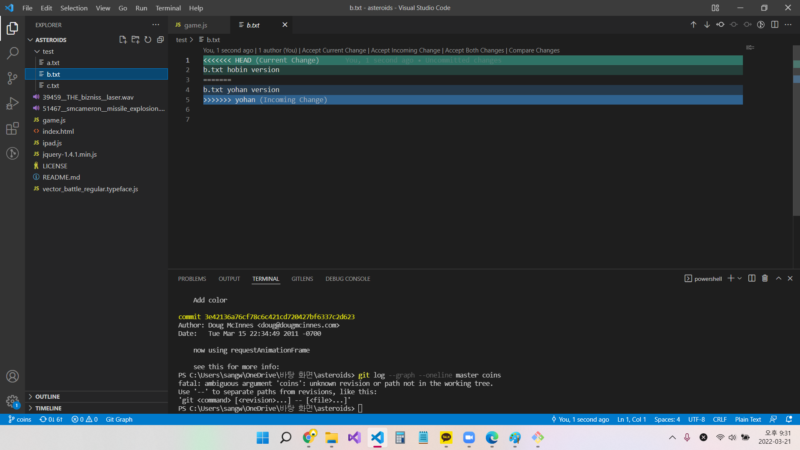Click the coins branch in the status bar
800x450 pixels.
20,419
